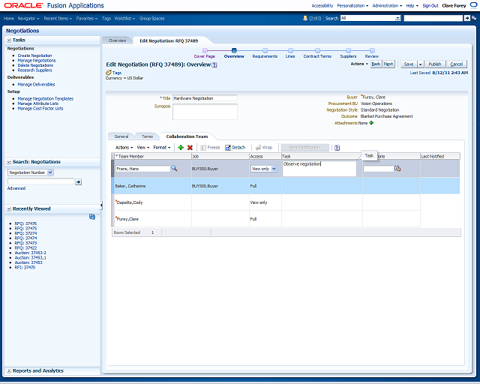Open the table Format menu
Image resolution: width=480 pixels, height=384 pixels.
(162, 148)
